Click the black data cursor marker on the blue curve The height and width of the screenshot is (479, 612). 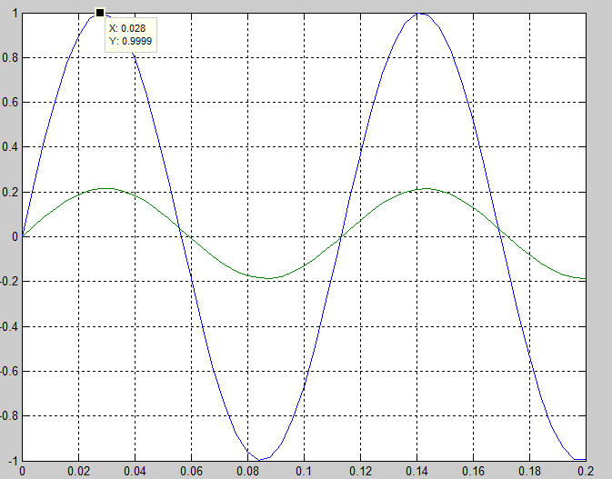point(100,13)
